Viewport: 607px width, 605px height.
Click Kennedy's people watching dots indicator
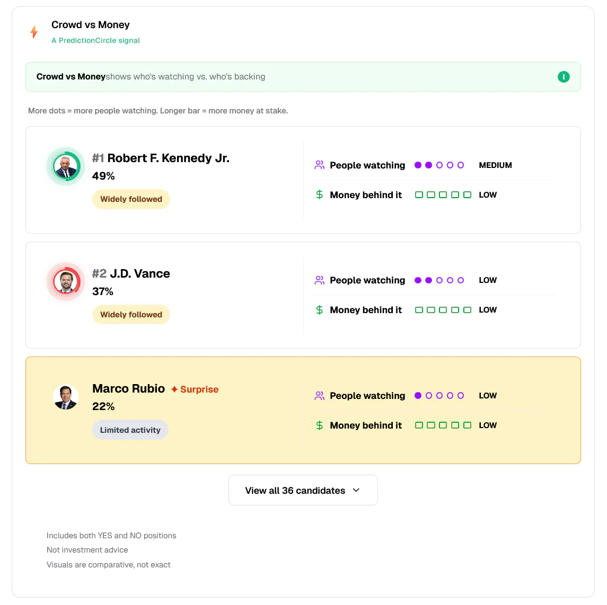(439, 165)
